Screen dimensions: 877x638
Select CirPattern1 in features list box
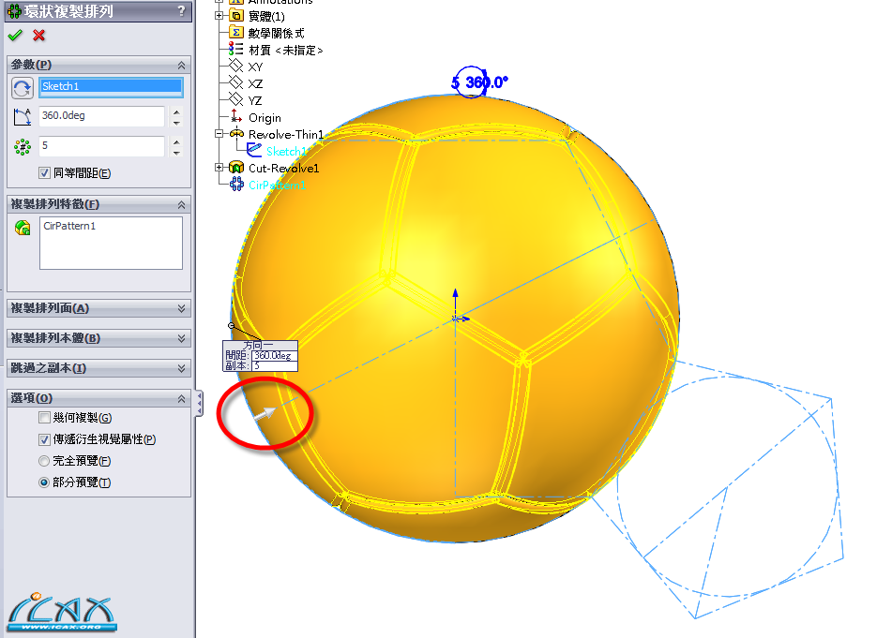coord(69,226)
